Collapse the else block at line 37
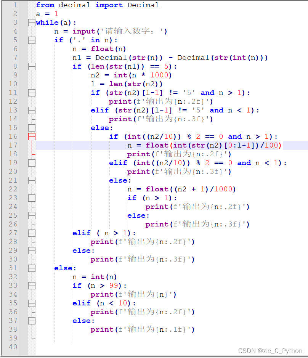308x358 pixels. [32, 321]
